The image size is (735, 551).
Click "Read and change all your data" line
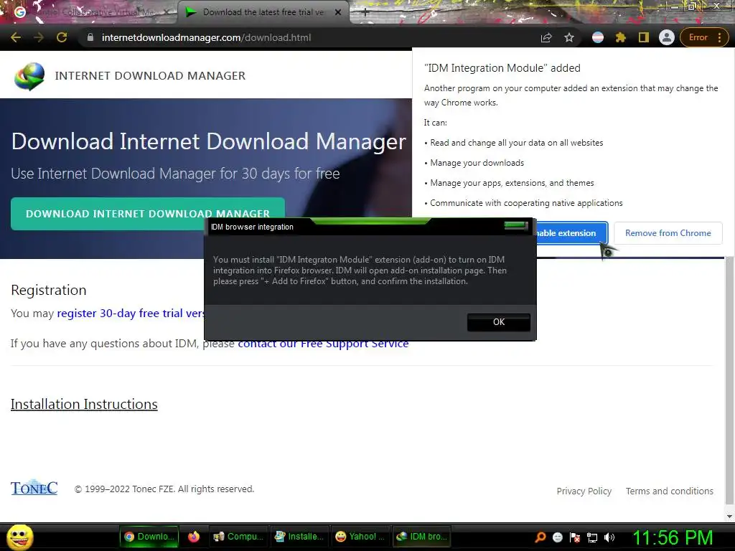pyautogui.click(x=516, y=143)
